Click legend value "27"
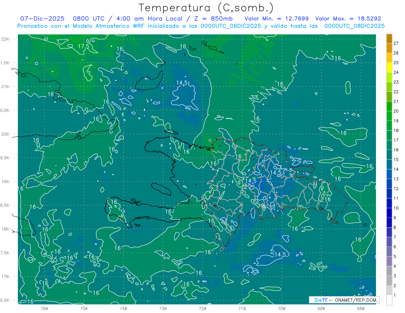Image resolution: width=405 pixels, height=313 pixels. (x=396, y=43)
